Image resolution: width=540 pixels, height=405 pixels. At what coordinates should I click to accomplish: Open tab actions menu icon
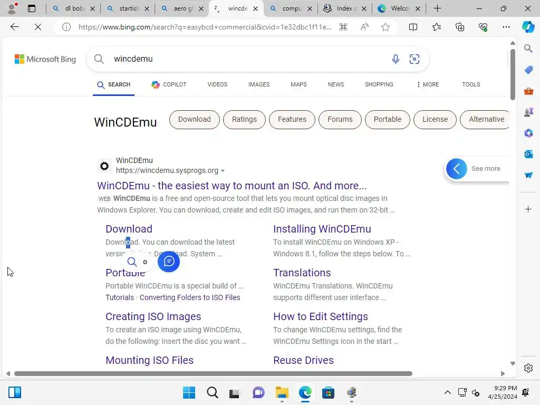pos(32,8)
